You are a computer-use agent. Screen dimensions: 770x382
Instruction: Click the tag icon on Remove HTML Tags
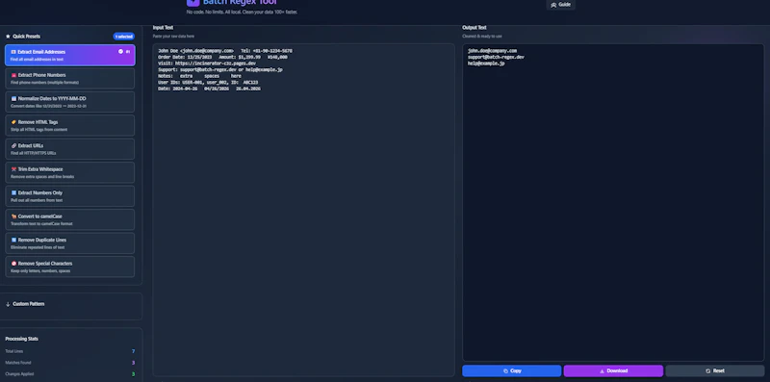(x=13, y=122)
